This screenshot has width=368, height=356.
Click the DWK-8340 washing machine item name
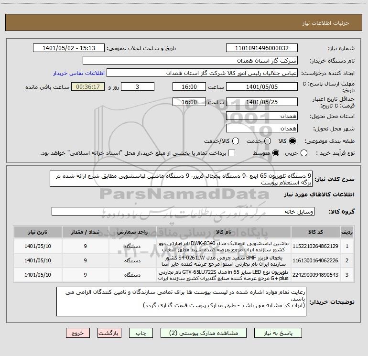(224, 246)
